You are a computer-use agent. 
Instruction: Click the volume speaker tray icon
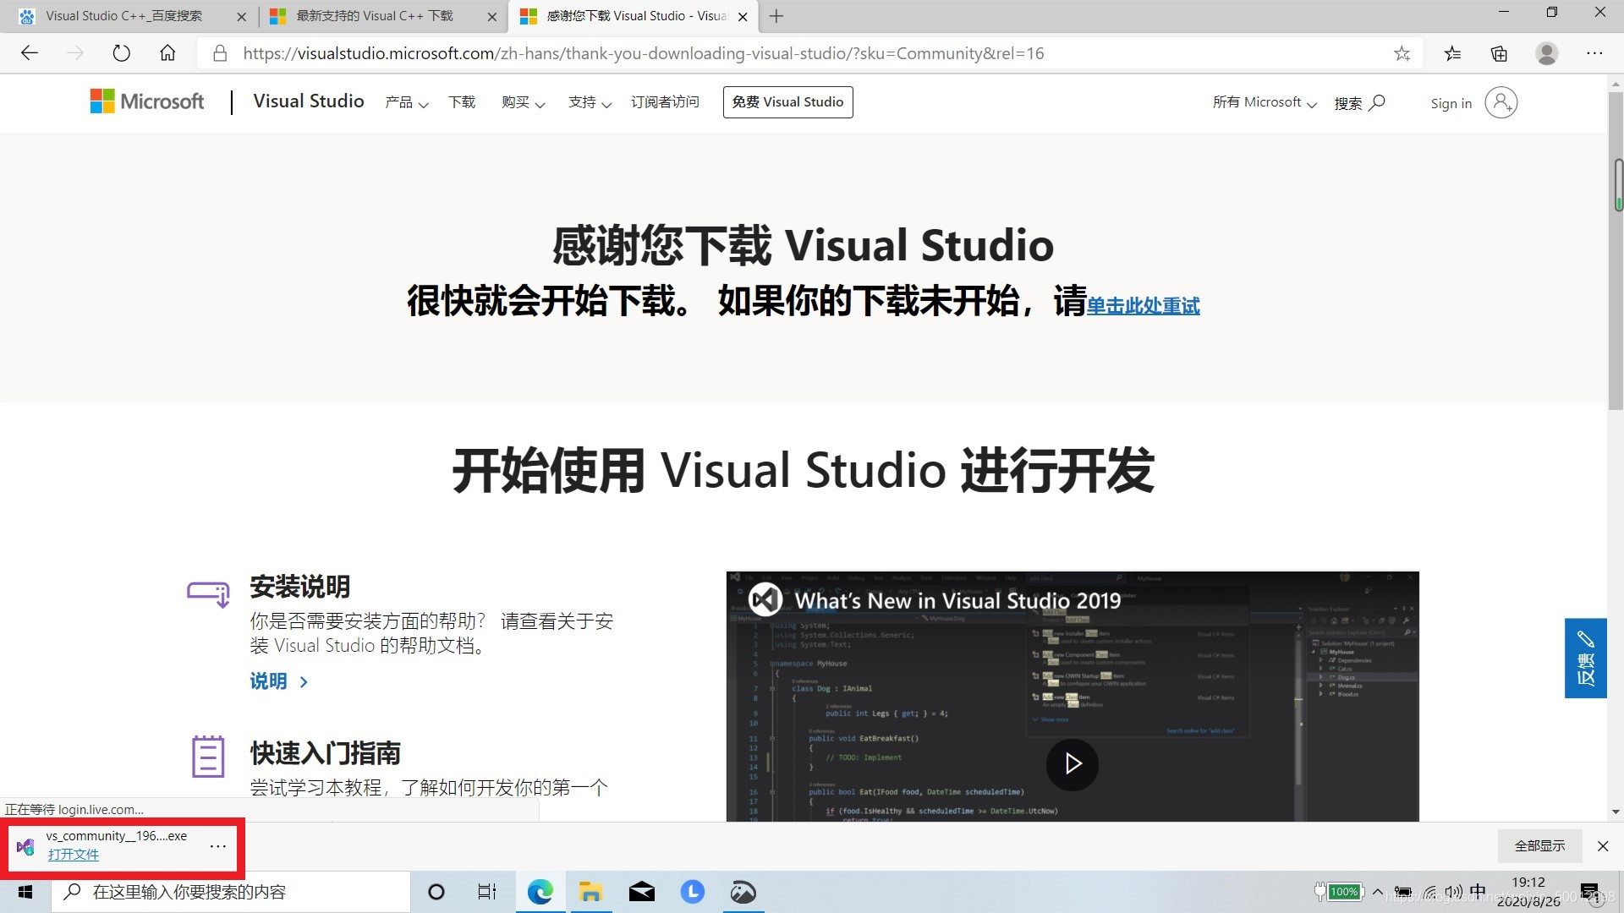tap(1453, 892)
